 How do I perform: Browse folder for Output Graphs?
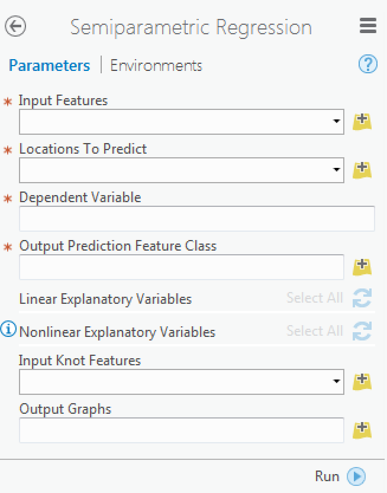tap(362, 430)
